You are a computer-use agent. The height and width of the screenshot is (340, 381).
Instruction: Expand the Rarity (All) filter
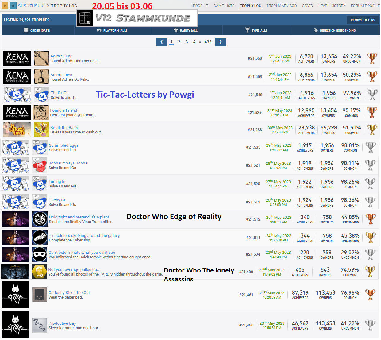186,30
